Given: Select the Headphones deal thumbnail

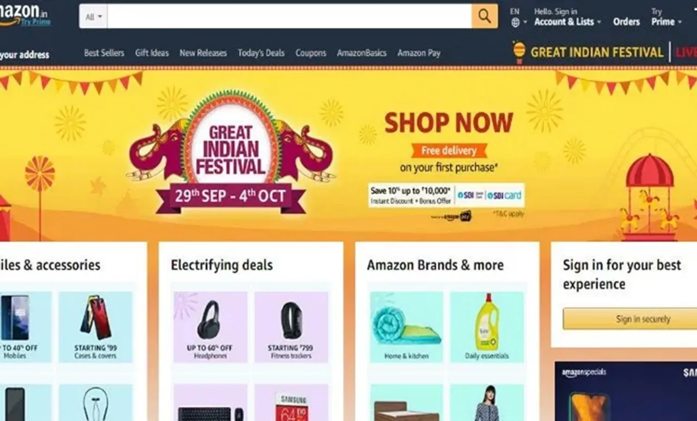Looking at the screenshot, I should (210, 327).
